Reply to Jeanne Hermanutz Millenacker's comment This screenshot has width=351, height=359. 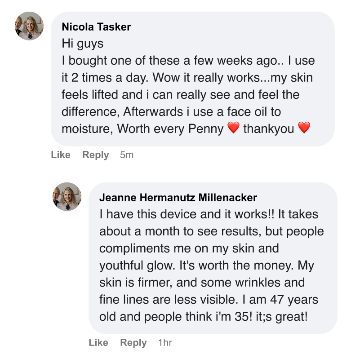pos(133,343)
